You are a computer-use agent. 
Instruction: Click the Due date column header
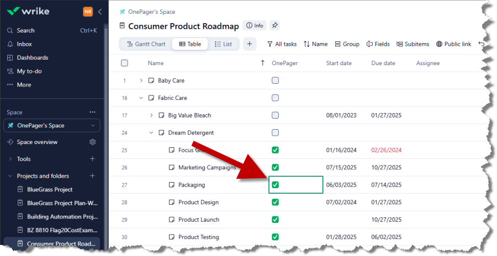[383, 63]
